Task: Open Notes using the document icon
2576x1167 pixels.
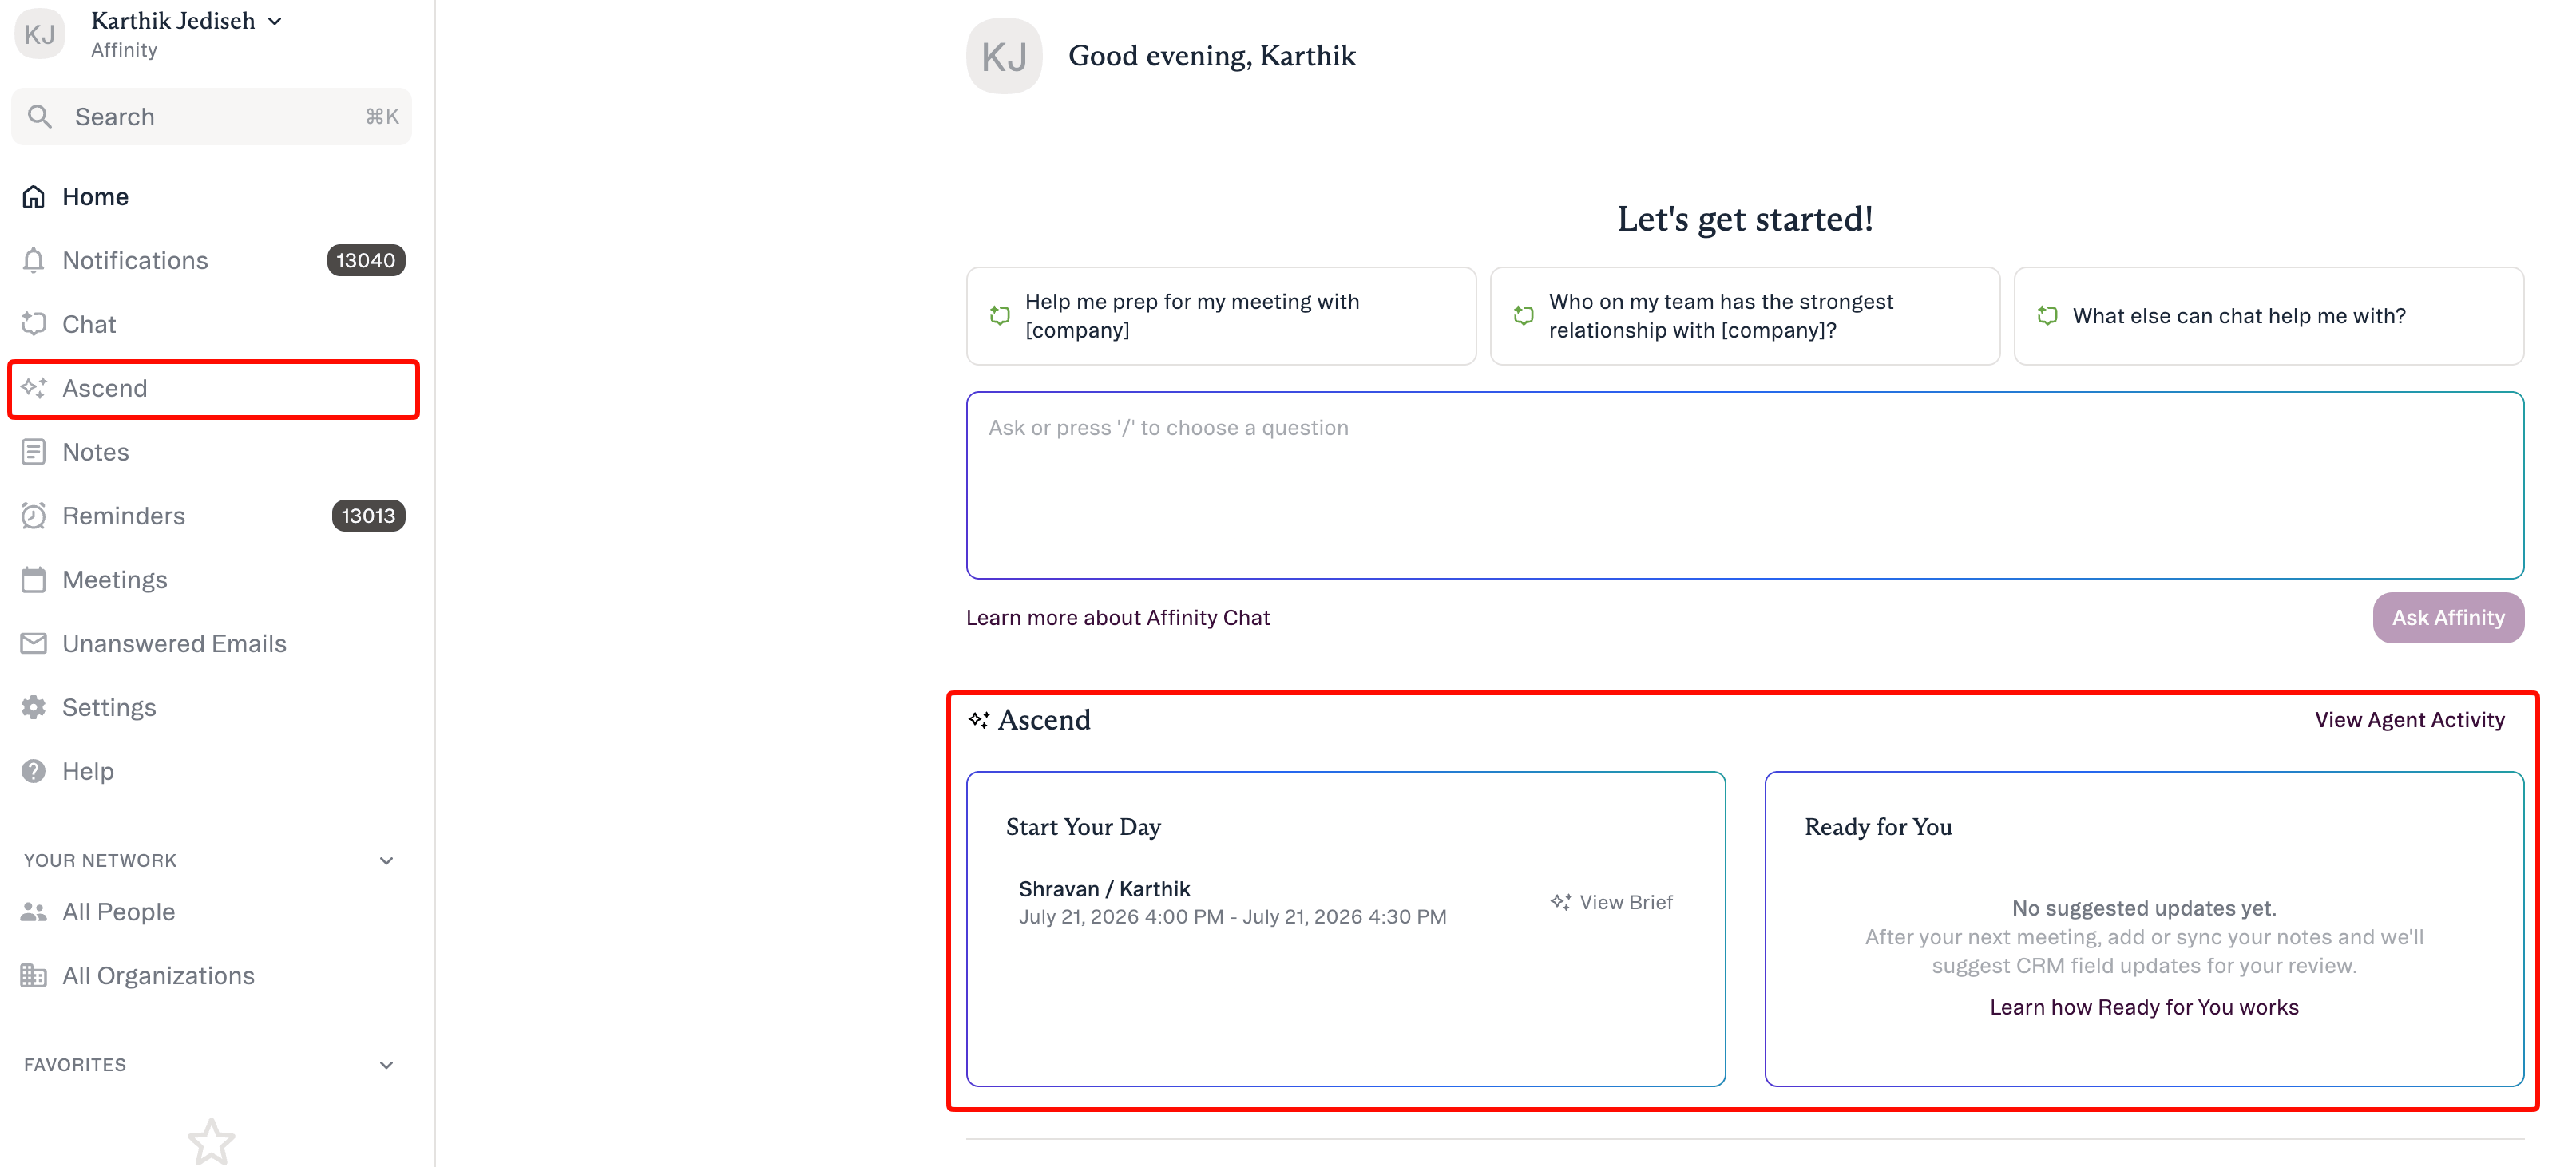Action: [34, 452]
